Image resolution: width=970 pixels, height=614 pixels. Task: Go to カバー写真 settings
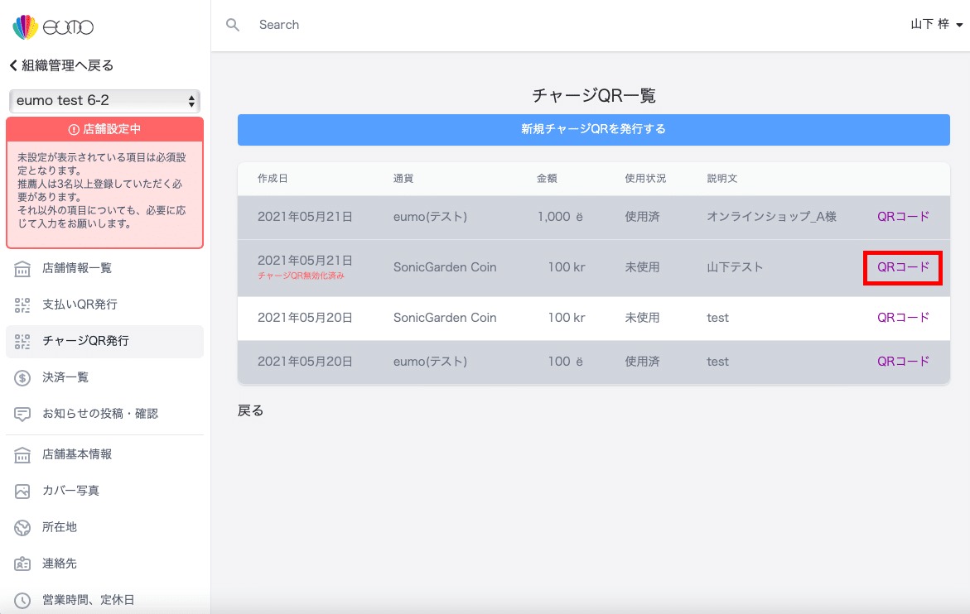tap(104, 491)
